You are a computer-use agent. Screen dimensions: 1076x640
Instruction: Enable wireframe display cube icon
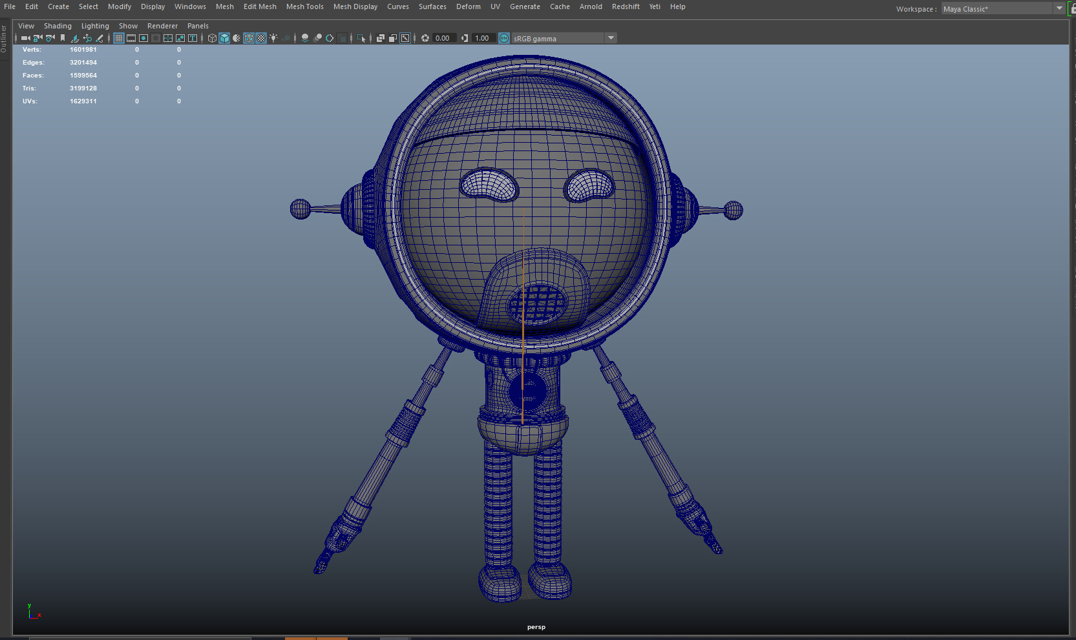tap(212, 38)
